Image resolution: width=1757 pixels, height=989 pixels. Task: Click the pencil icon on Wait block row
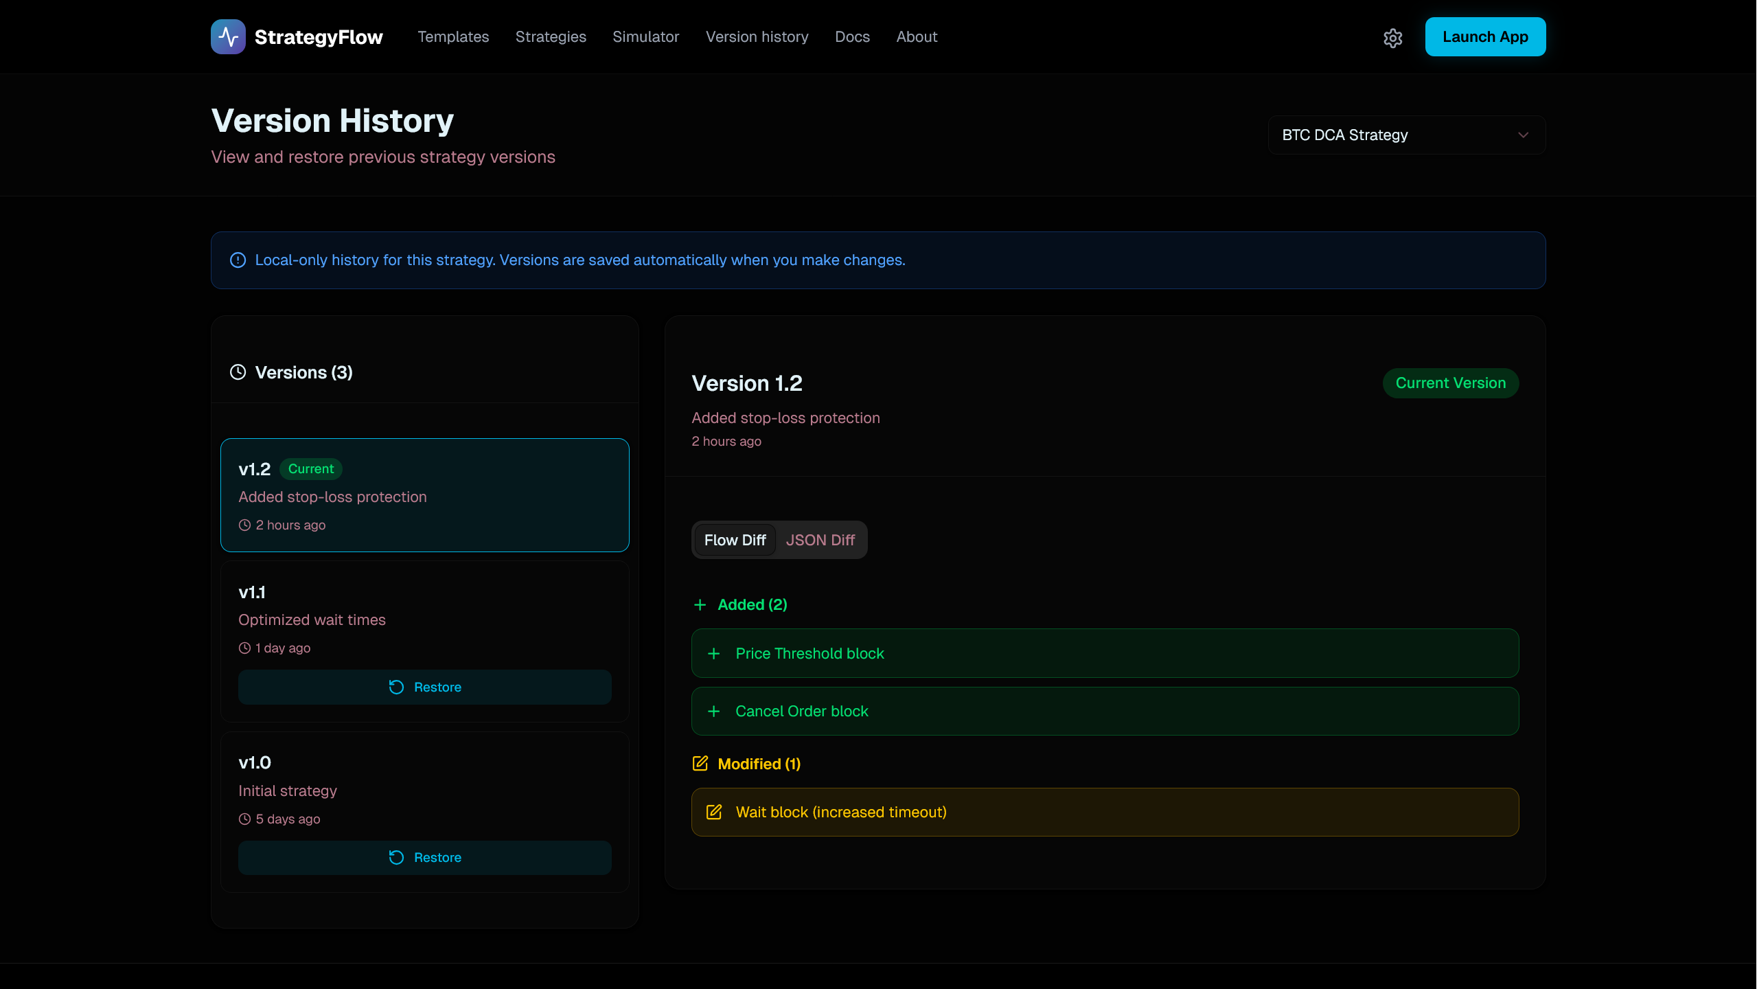[x=713, y=812]
